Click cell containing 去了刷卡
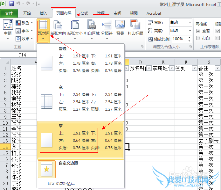The height and width of the screenshot is (190, 221). [209, 141]
